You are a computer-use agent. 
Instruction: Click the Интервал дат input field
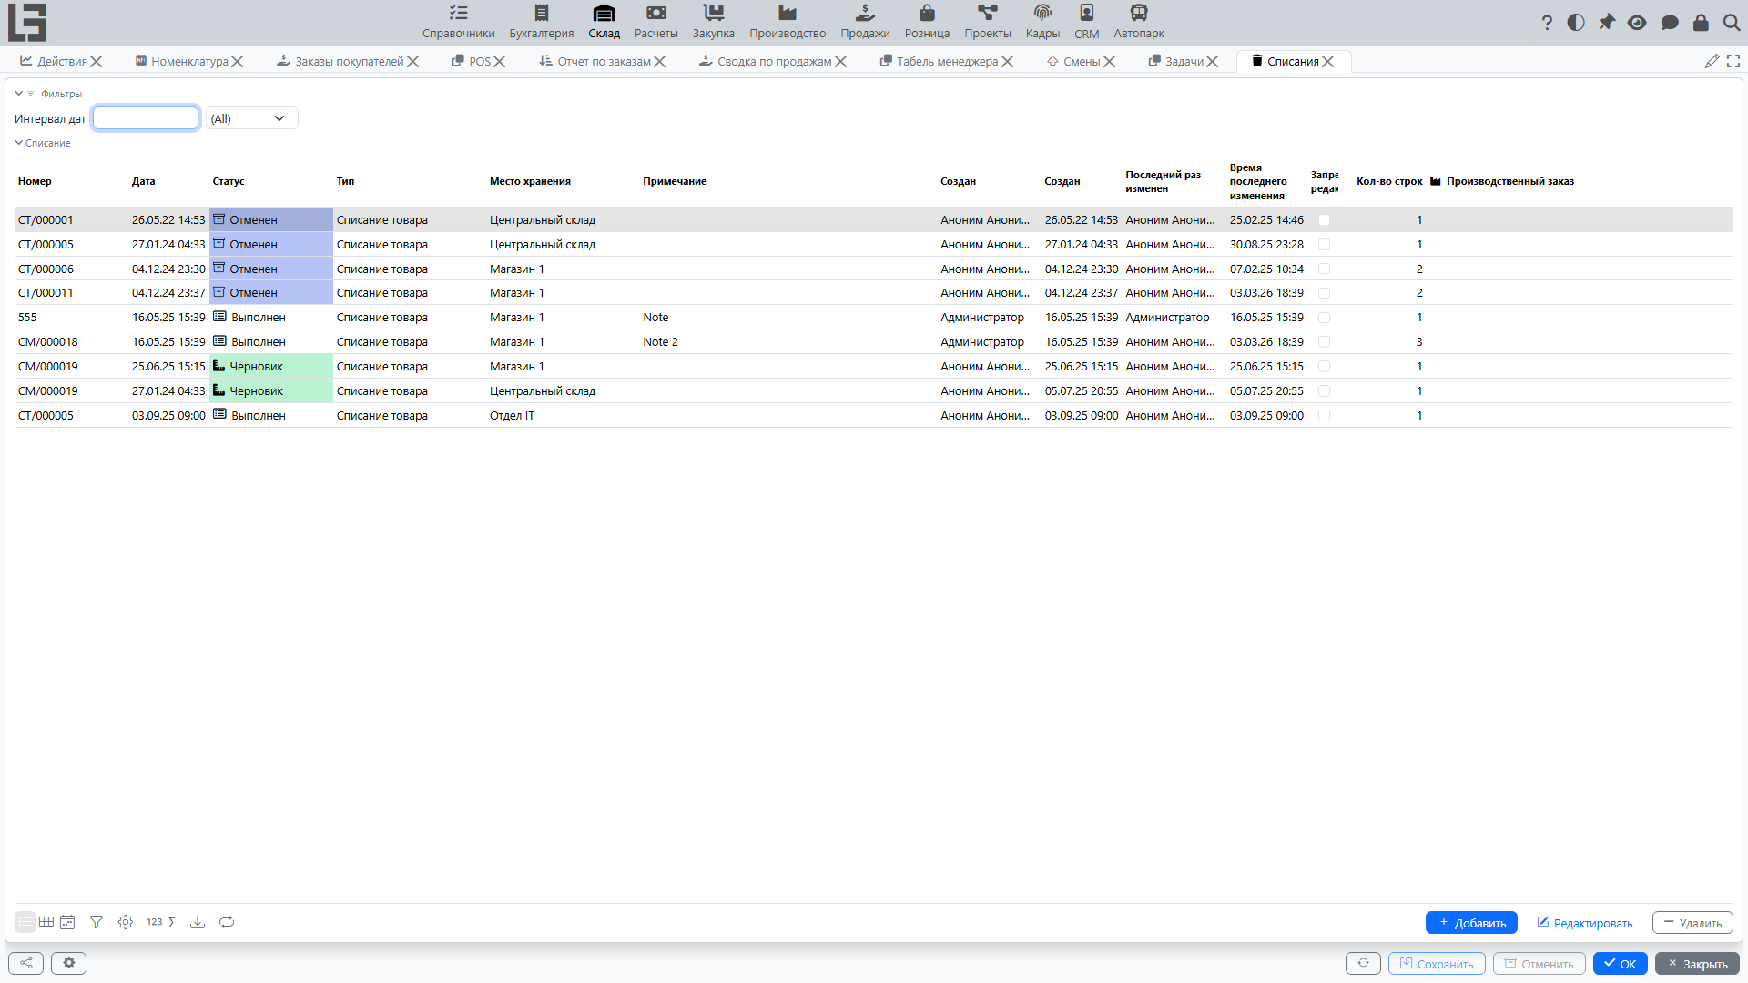click(146, 118)
